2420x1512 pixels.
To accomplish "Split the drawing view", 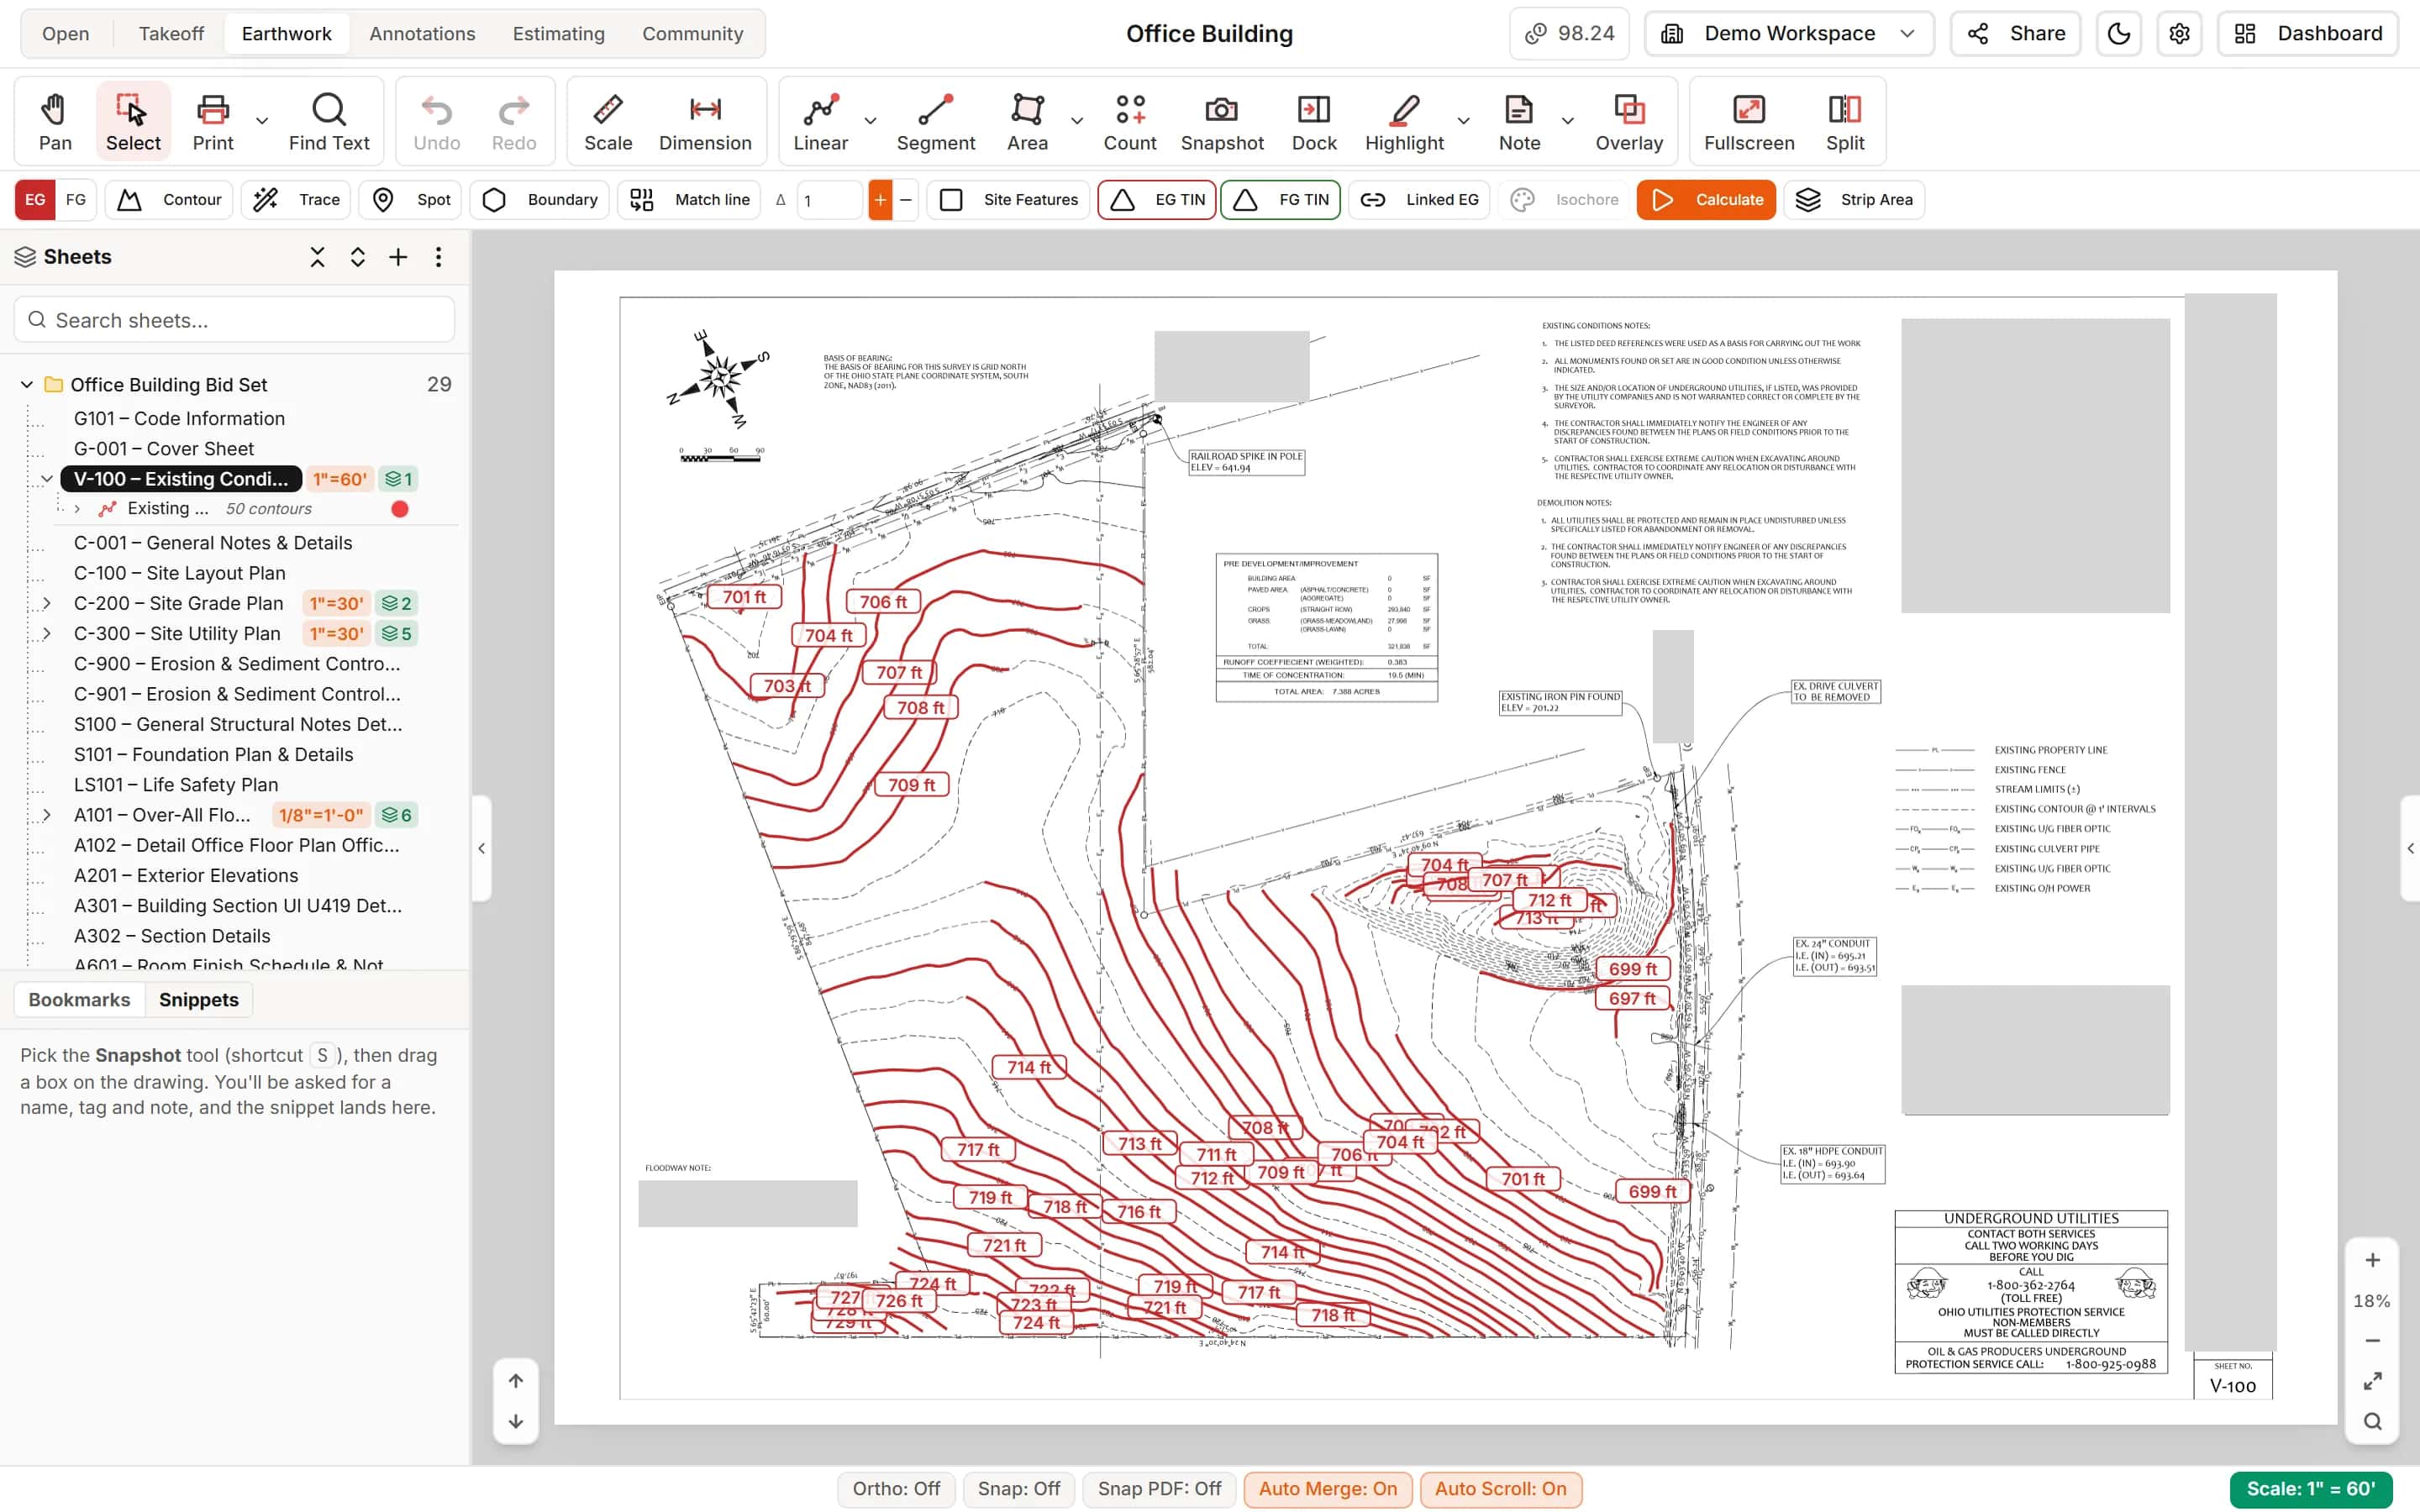I will (1844, 122).
